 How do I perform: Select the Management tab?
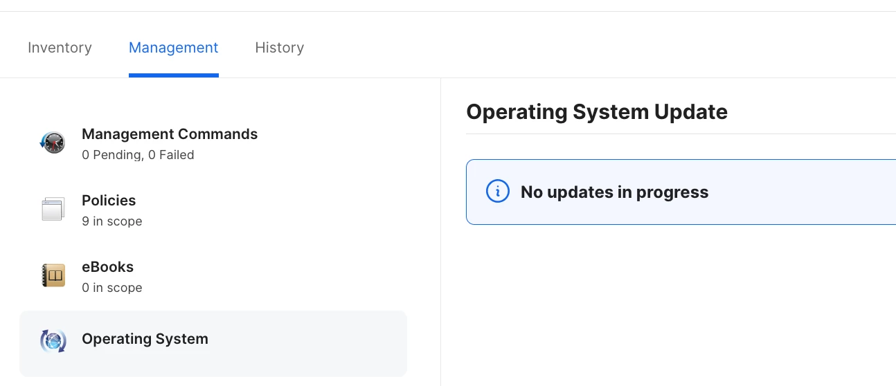click(x=174, y=48)
